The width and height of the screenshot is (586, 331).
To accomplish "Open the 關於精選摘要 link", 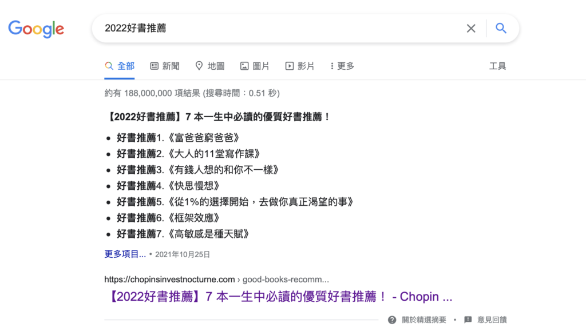I will point(424,320).
